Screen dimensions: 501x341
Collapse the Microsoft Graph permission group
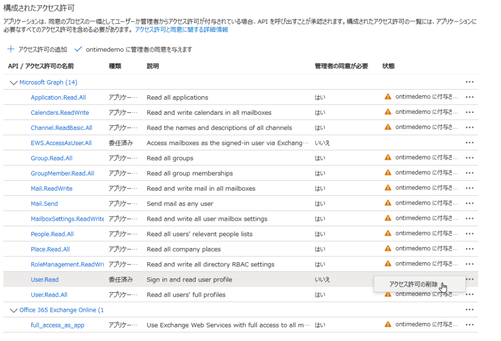[13, 83]
